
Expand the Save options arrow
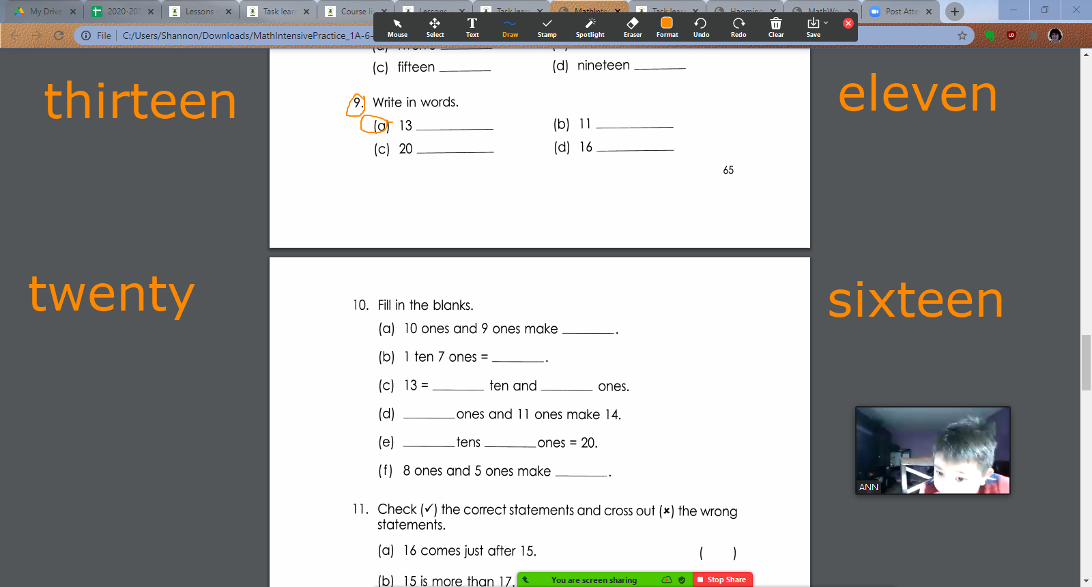tap(826, 23)
